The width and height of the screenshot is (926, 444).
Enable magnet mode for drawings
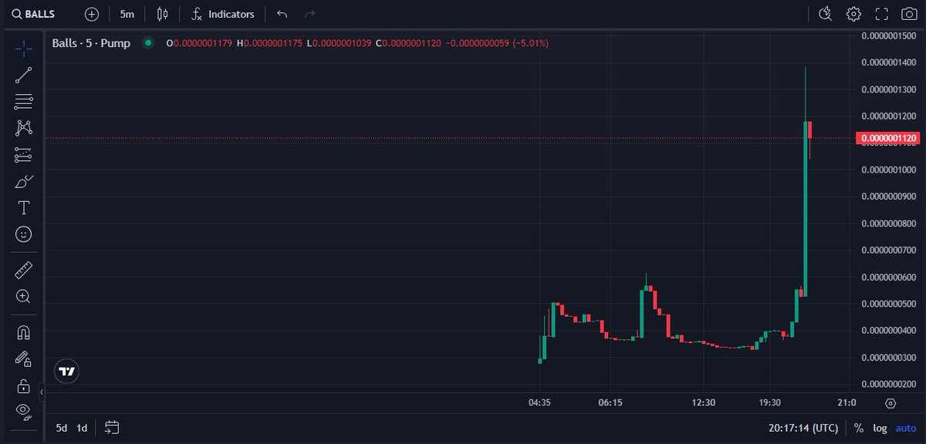[23, 331]
